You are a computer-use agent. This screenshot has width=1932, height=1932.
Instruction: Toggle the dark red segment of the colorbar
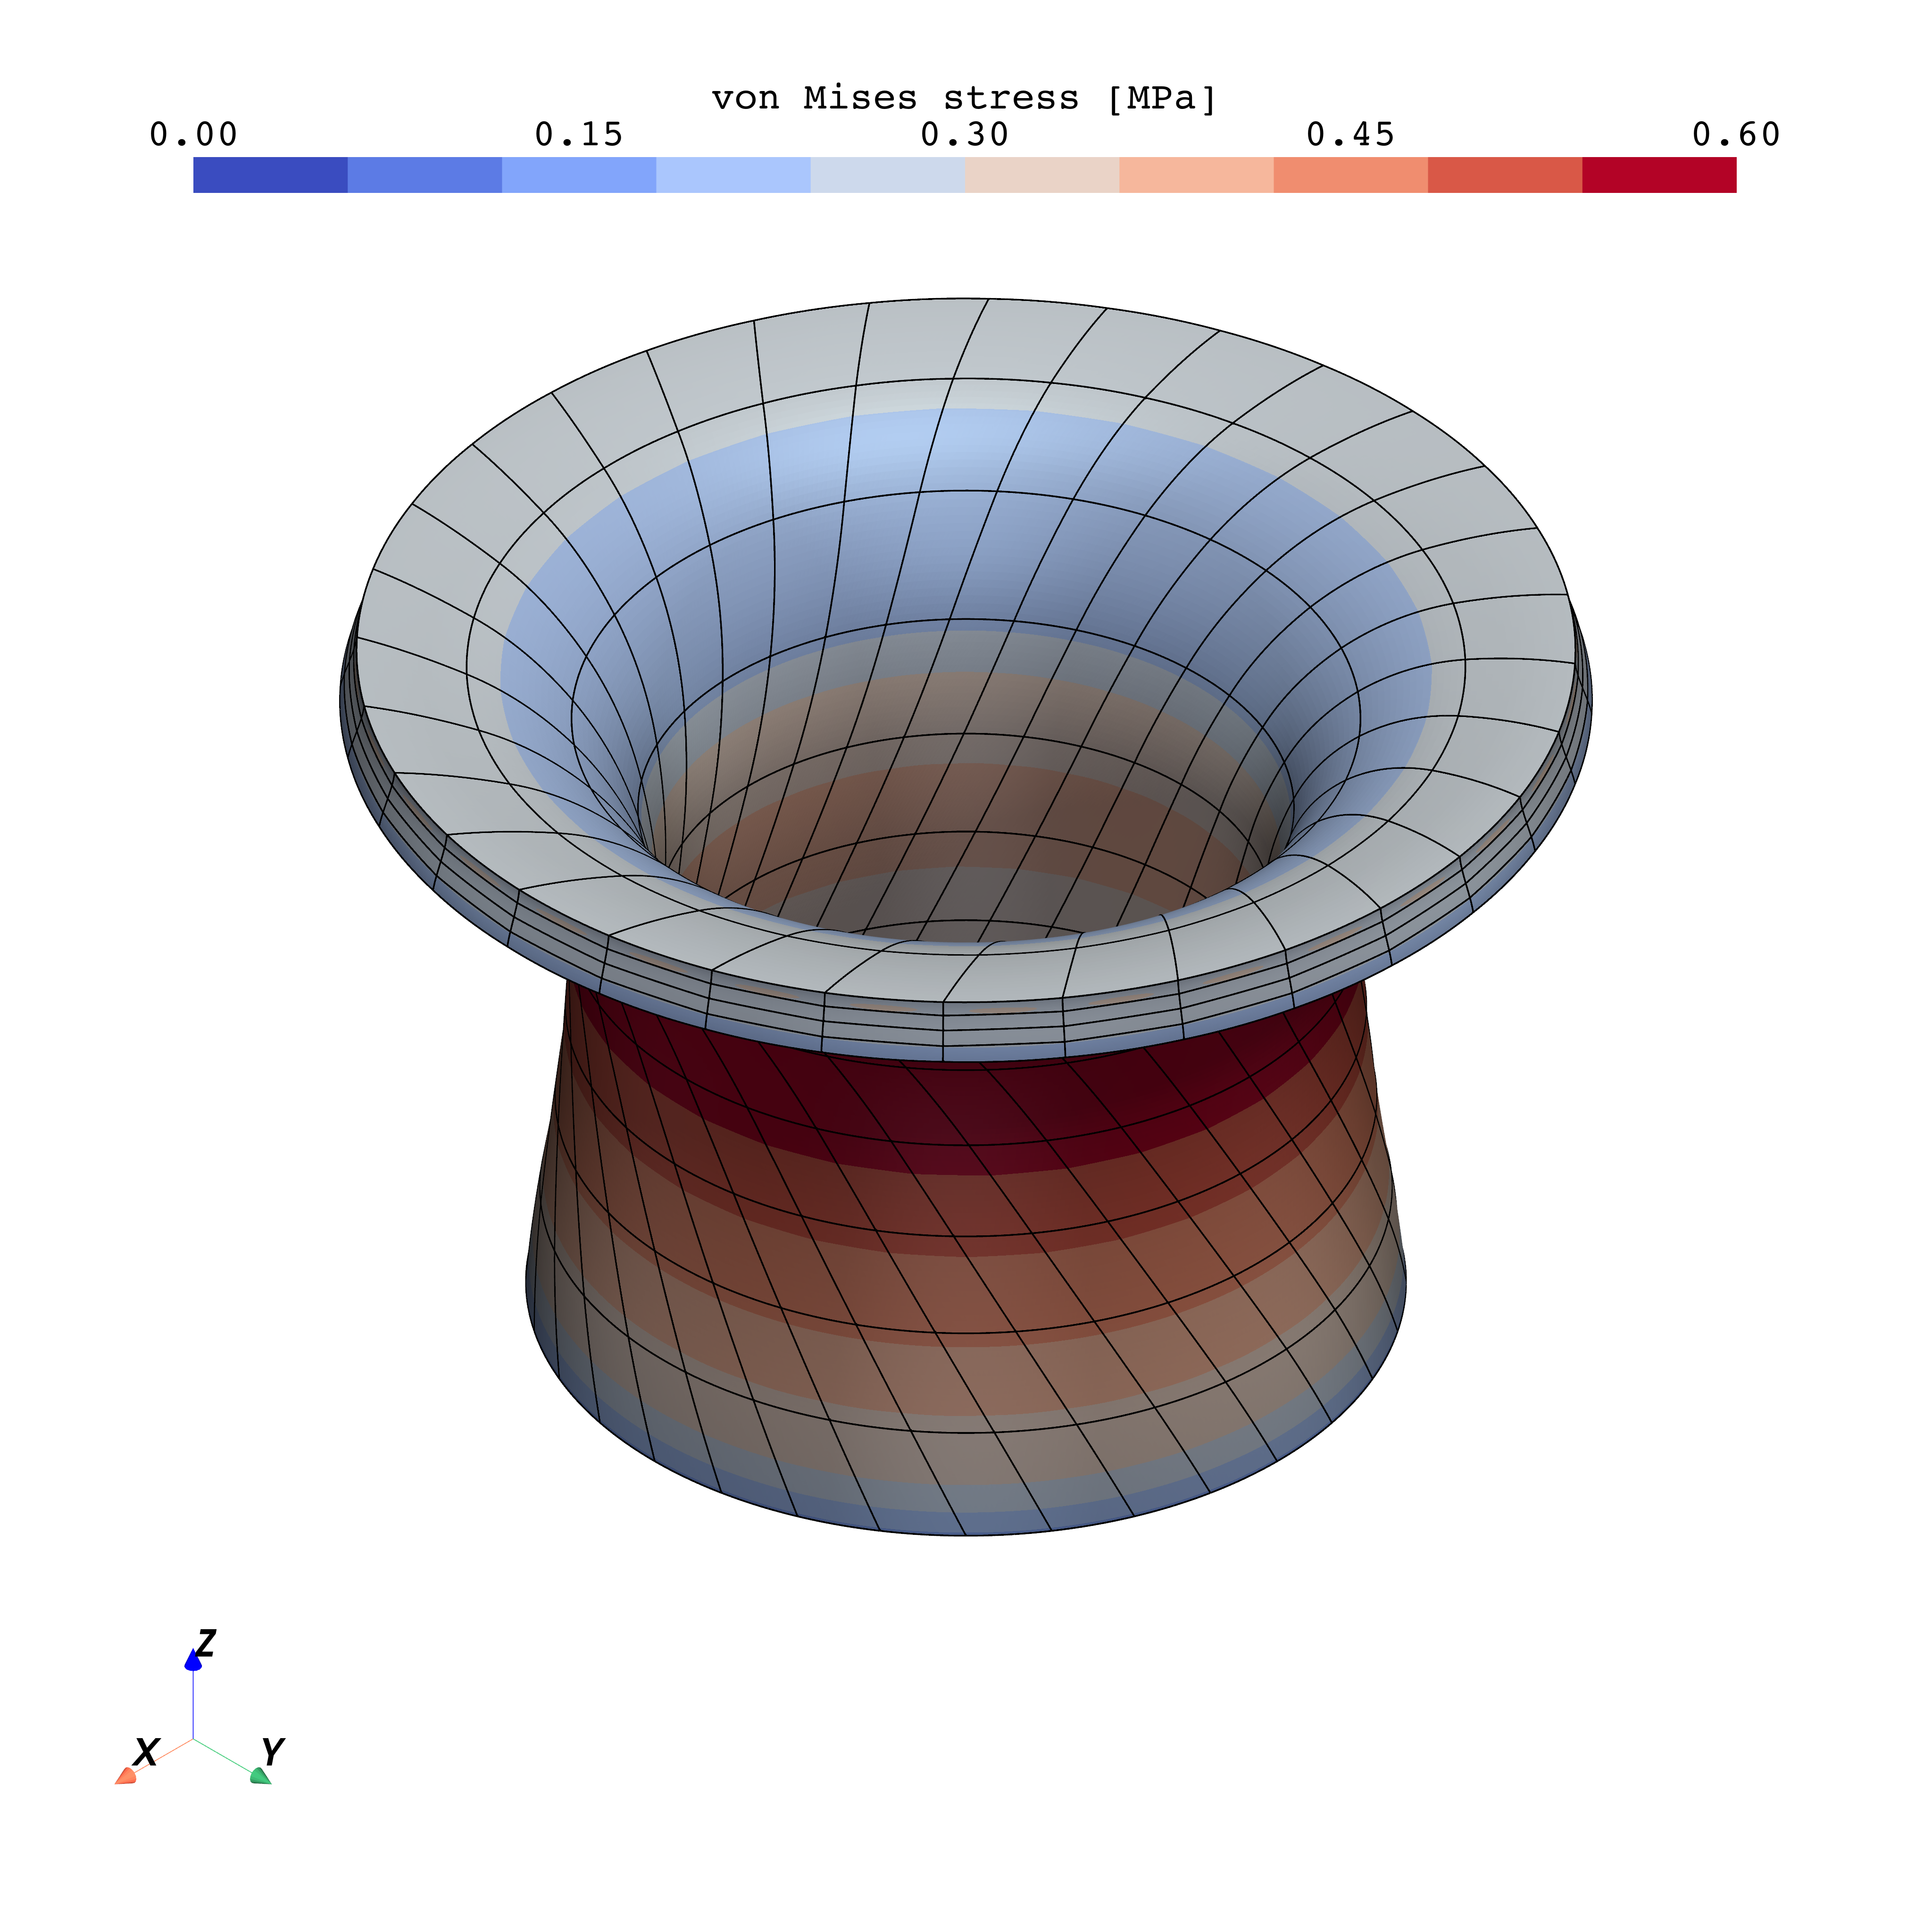[x=1660, y=175]
